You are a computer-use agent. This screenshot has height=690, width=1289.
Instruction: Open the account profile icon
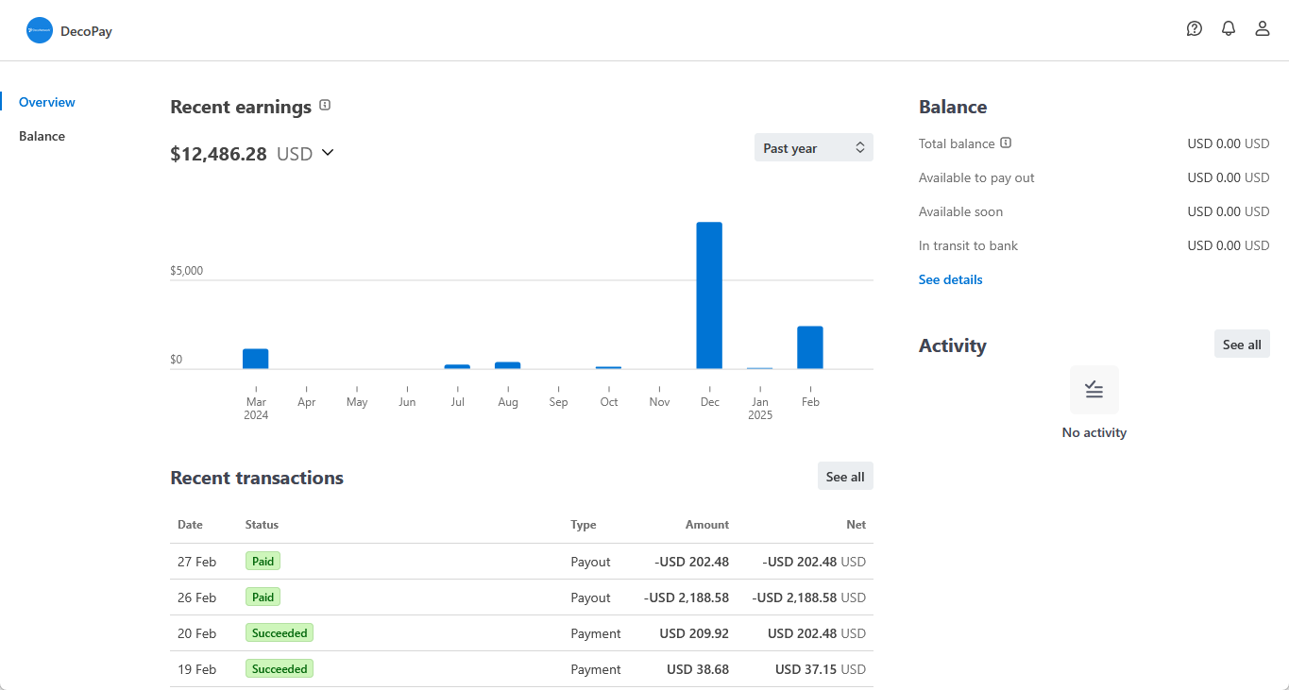[1262, 28]
